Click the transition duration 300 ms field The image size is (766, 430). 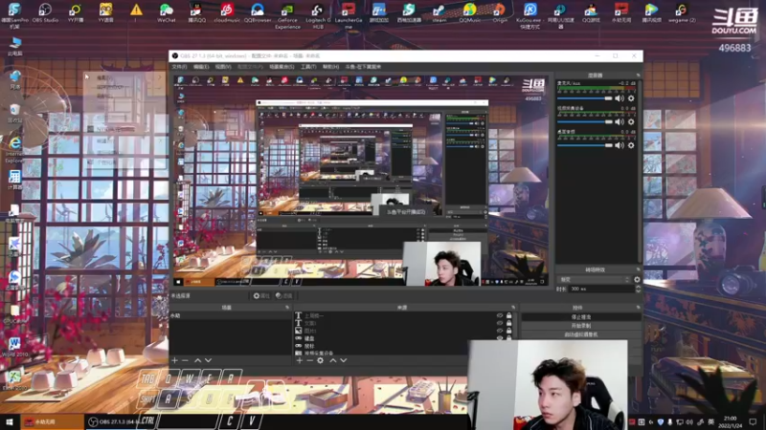(x=601, y=289)
